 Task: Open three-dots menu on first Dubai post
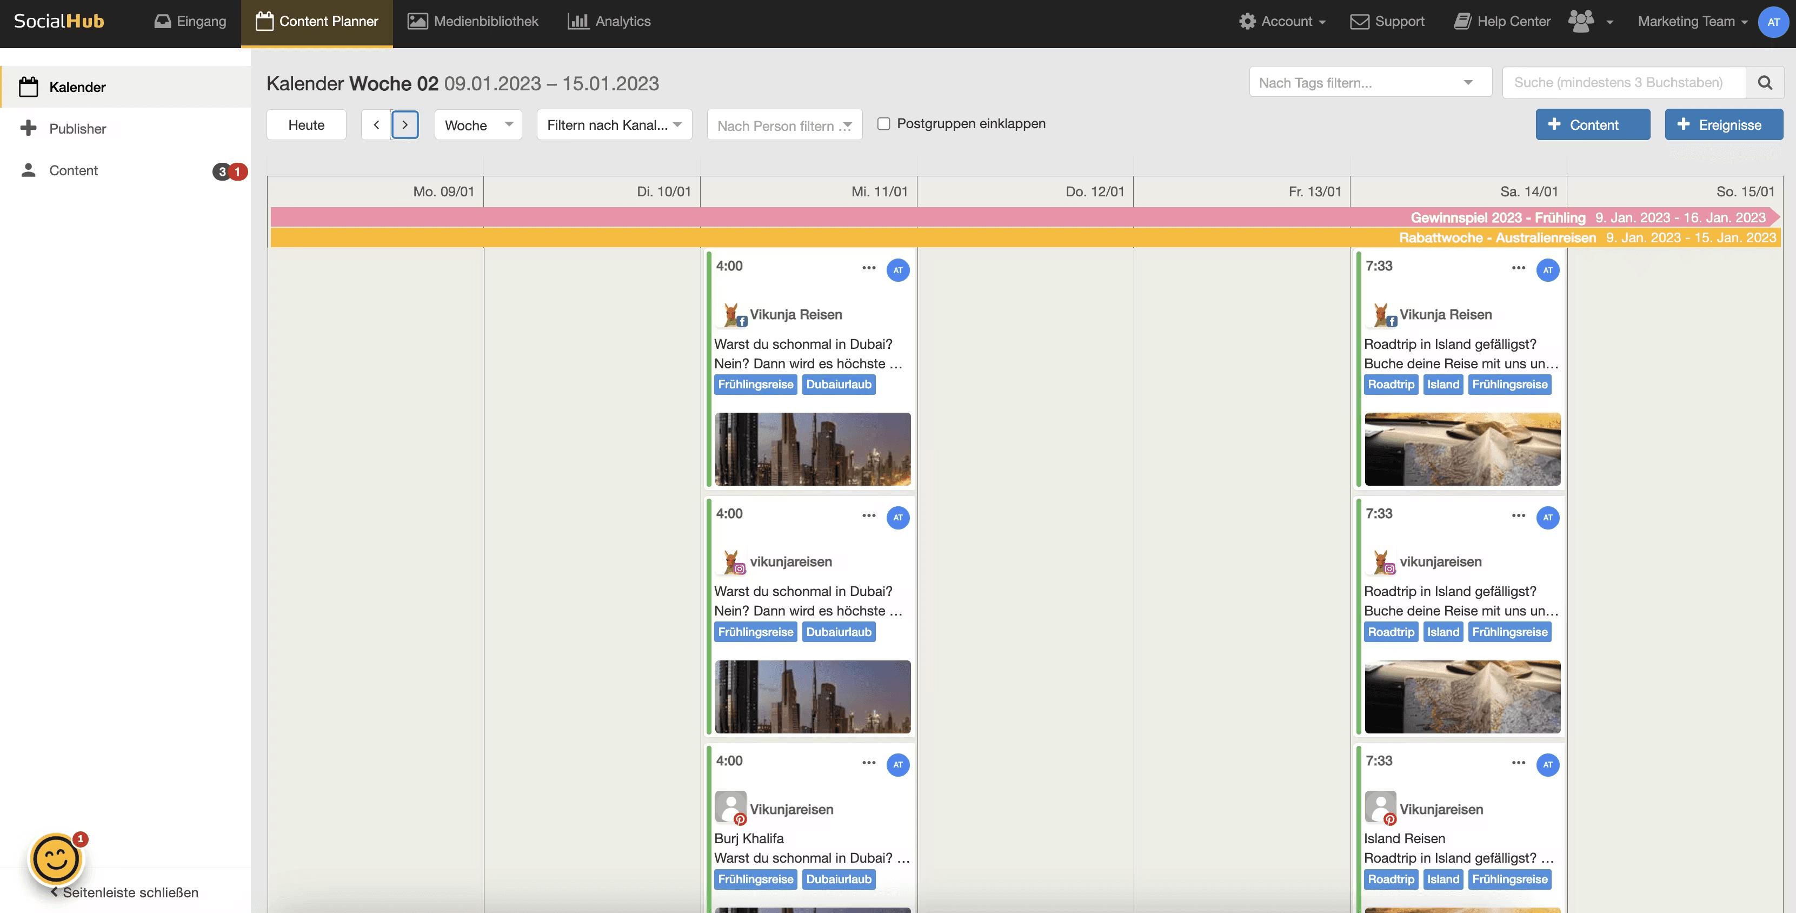[x=868, y=268]
